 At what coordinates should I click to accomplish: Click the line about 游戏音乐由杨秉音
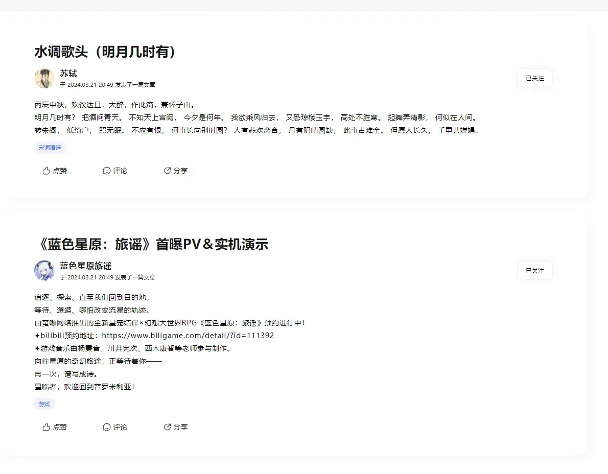click(134, 348)
